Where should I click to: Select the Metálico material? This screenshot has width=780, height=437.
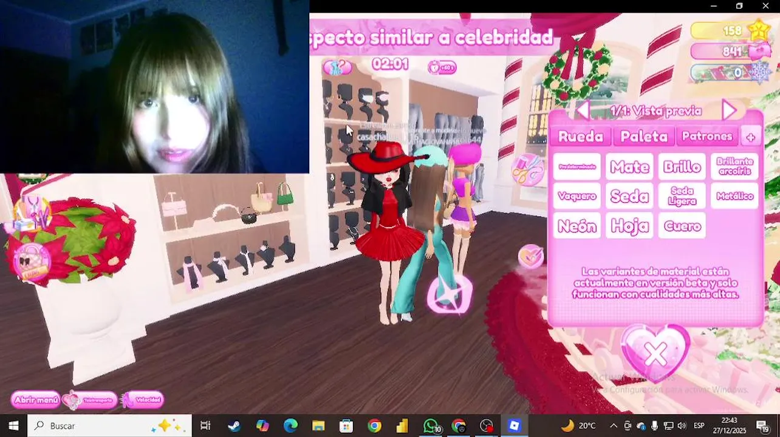click(x=734, y=196)
